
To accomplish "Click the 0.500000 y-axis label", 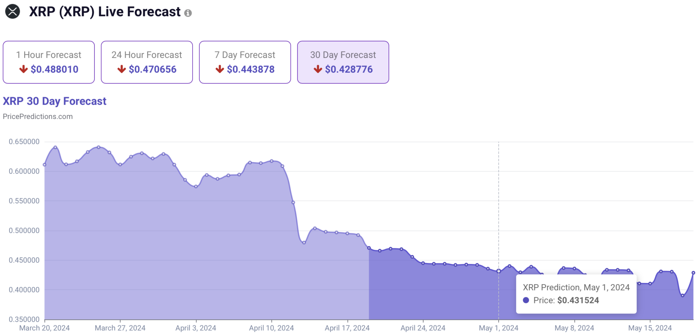I will [24, 231].
